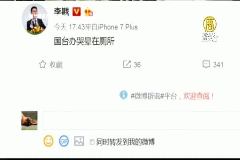Click the star favorite icon
The image size is (240, 160).
[x=43, y=64]
